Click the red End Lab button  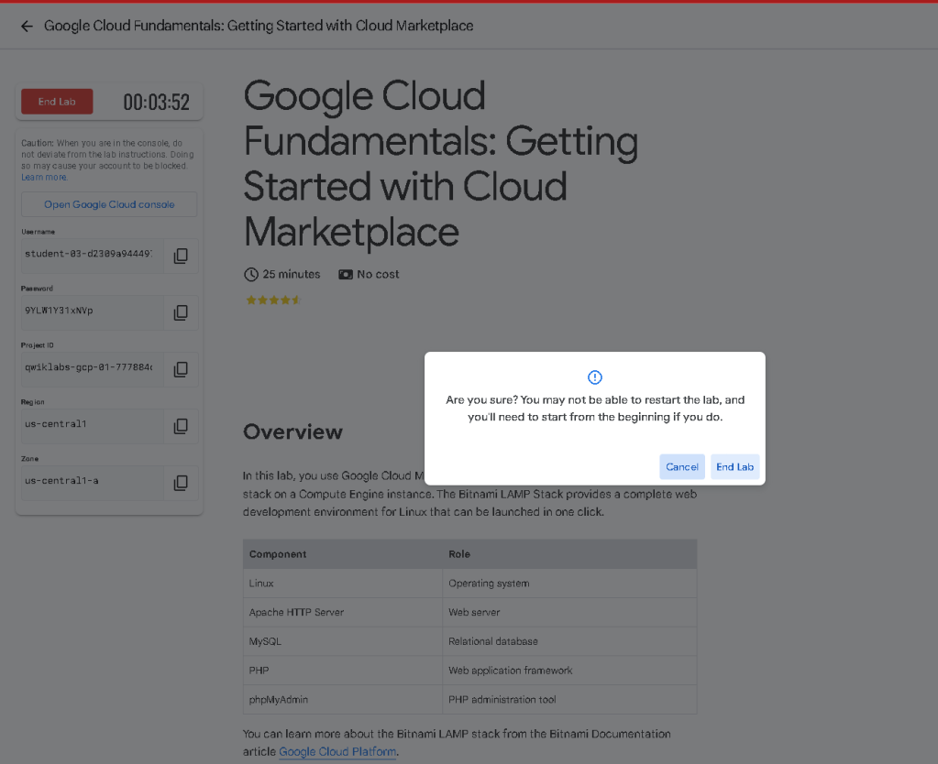(57, 102)
